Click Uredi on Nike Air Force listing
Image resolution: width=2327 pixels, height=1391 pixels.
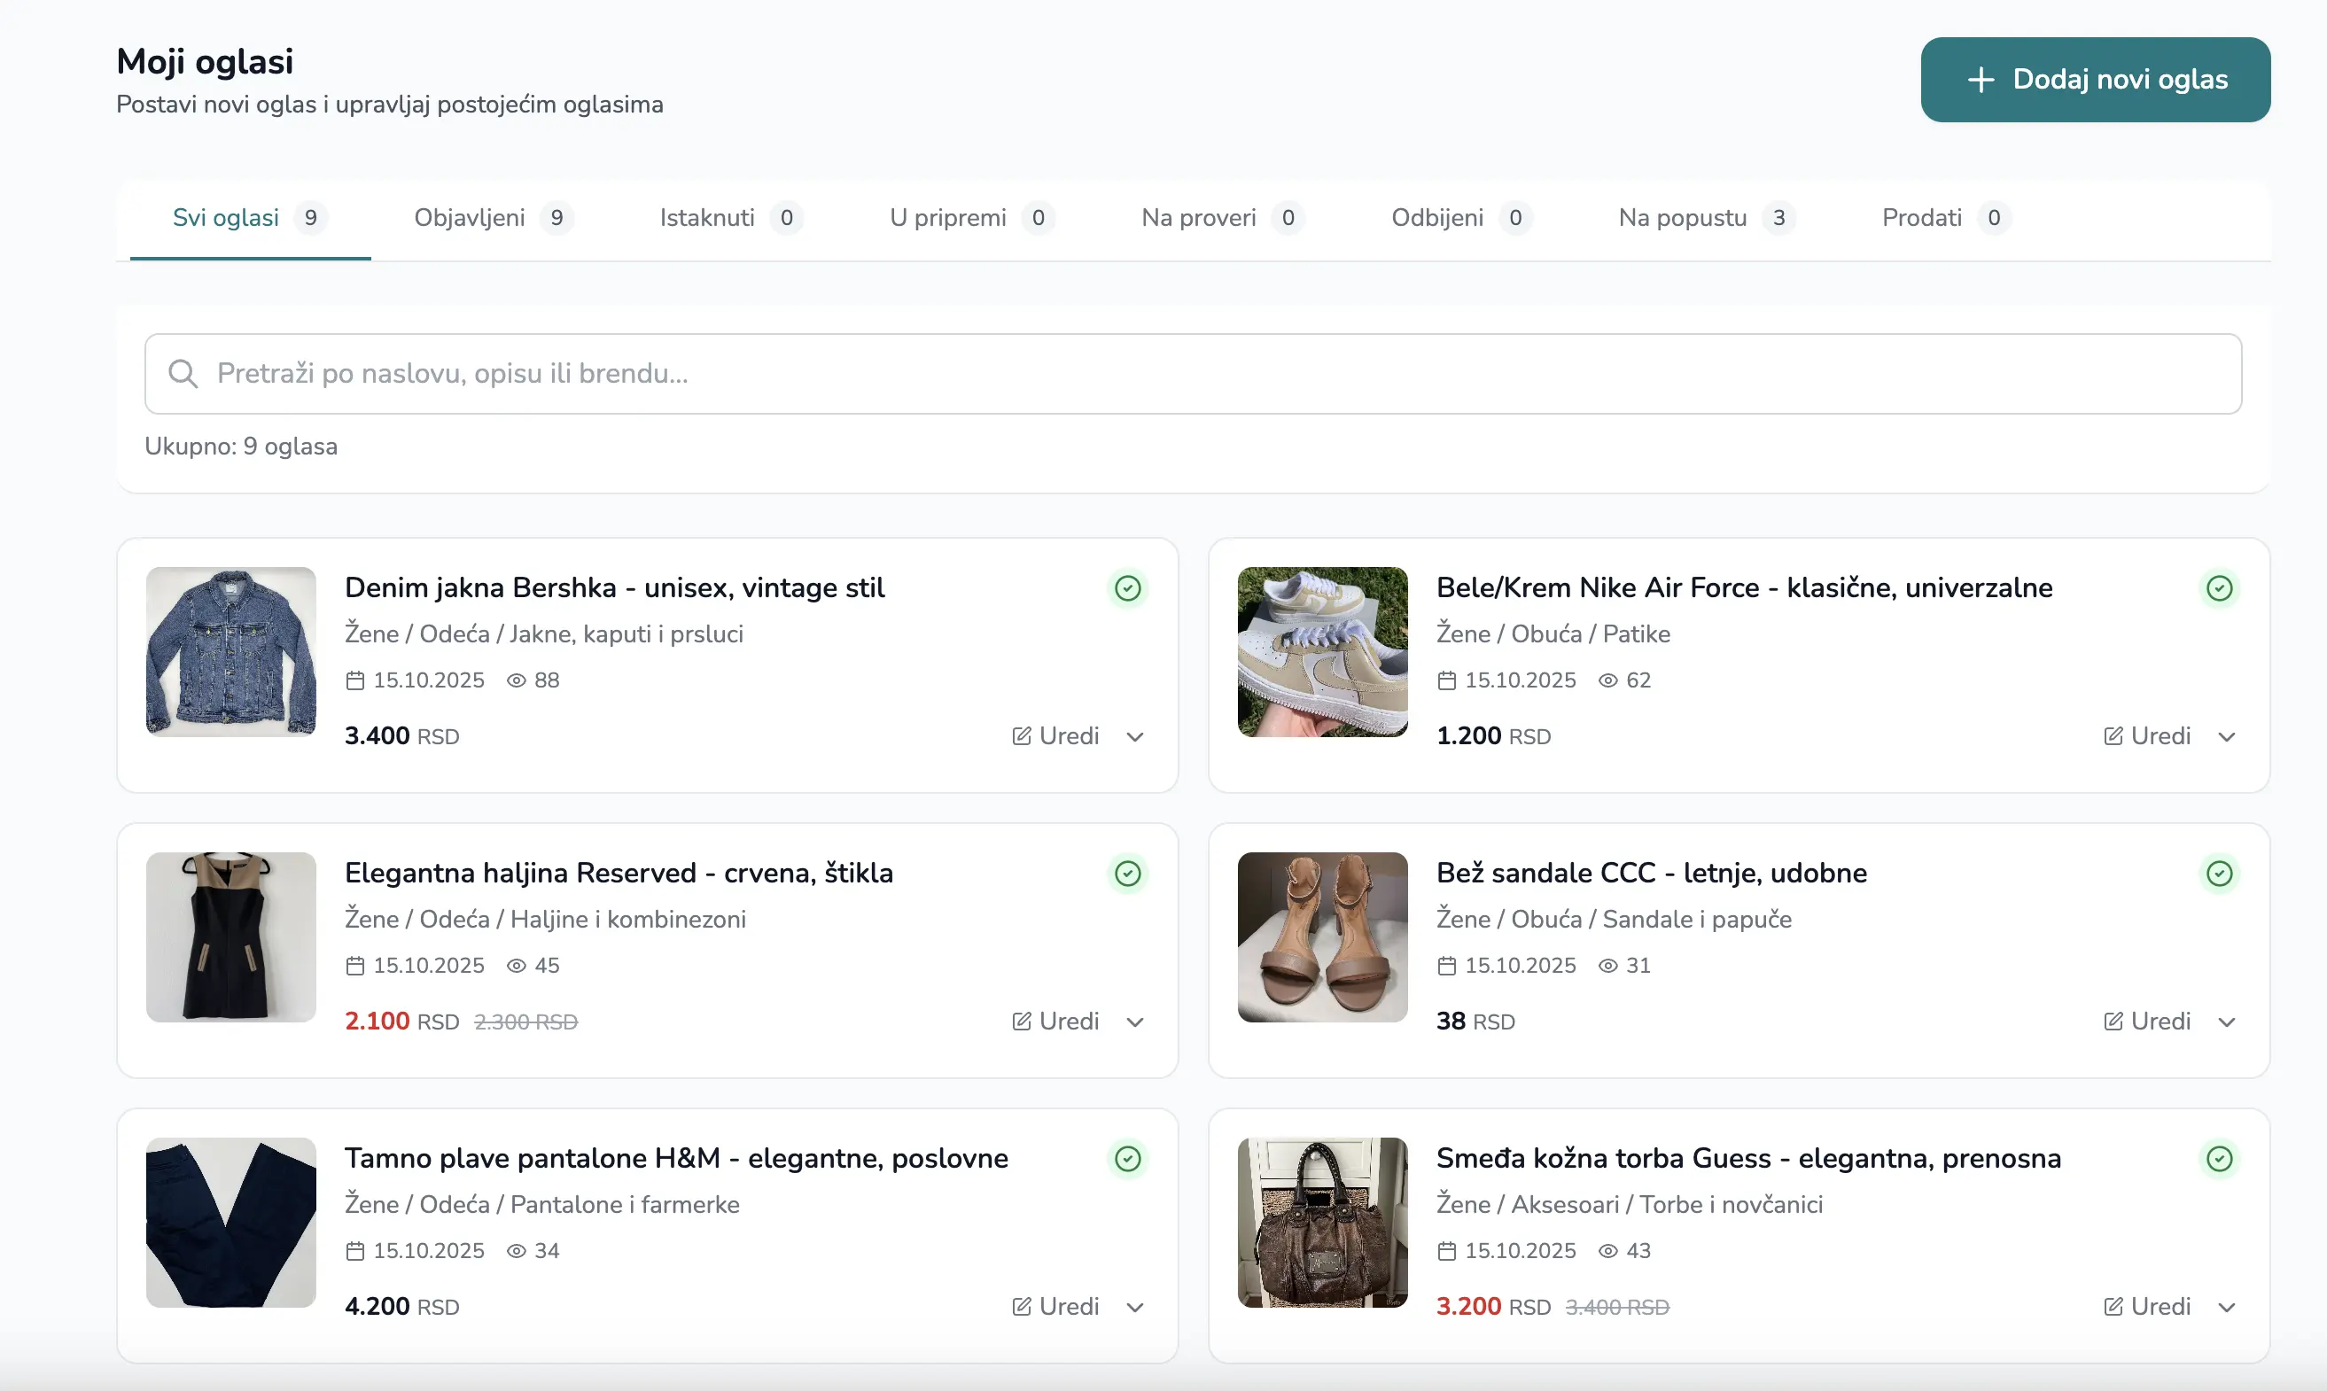2147,737
